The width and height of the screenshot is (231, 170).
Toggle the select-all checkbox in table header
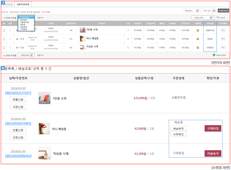4,24
